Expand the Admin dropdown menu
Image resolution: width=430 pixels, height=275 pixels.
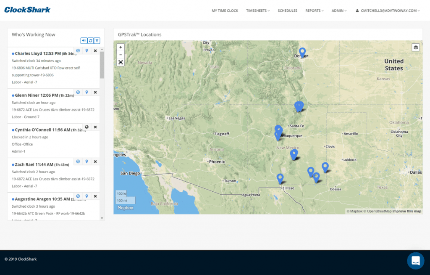coord(339,11)
